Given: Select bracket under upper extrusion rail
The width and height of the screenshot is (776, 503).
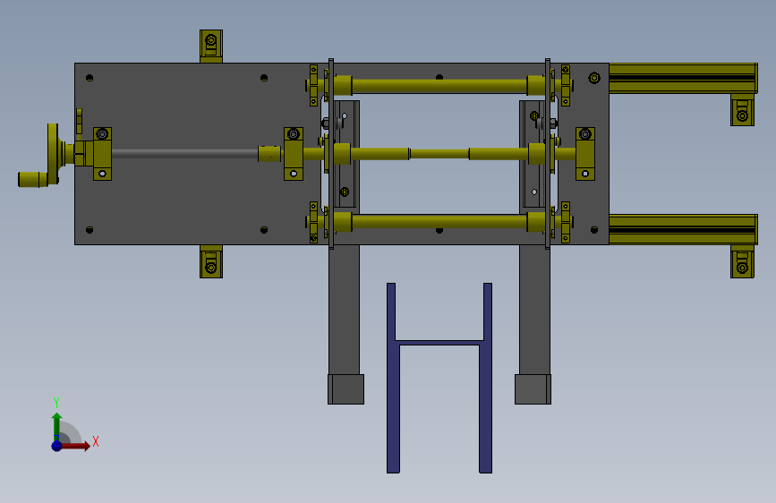Looking at the screenshot, I should click(x=742, y=110).
